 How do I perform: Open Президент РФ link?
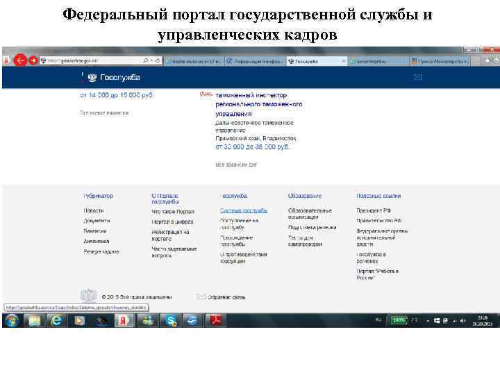374,210
